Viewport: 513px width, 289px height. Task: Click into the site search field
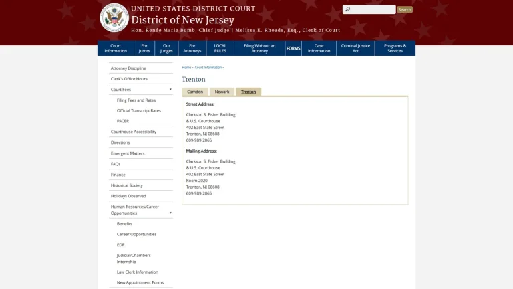coord(369,9)
